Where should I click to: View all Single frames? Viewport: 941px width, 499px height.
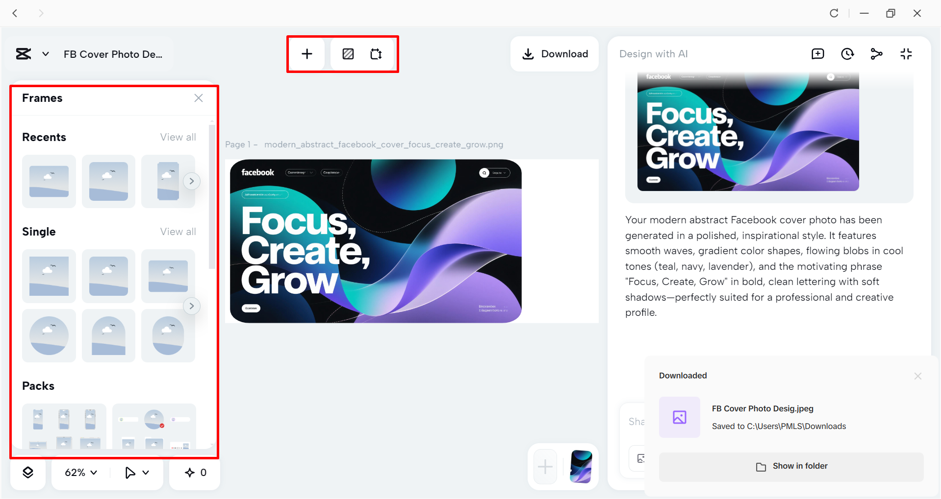point(178,232)
